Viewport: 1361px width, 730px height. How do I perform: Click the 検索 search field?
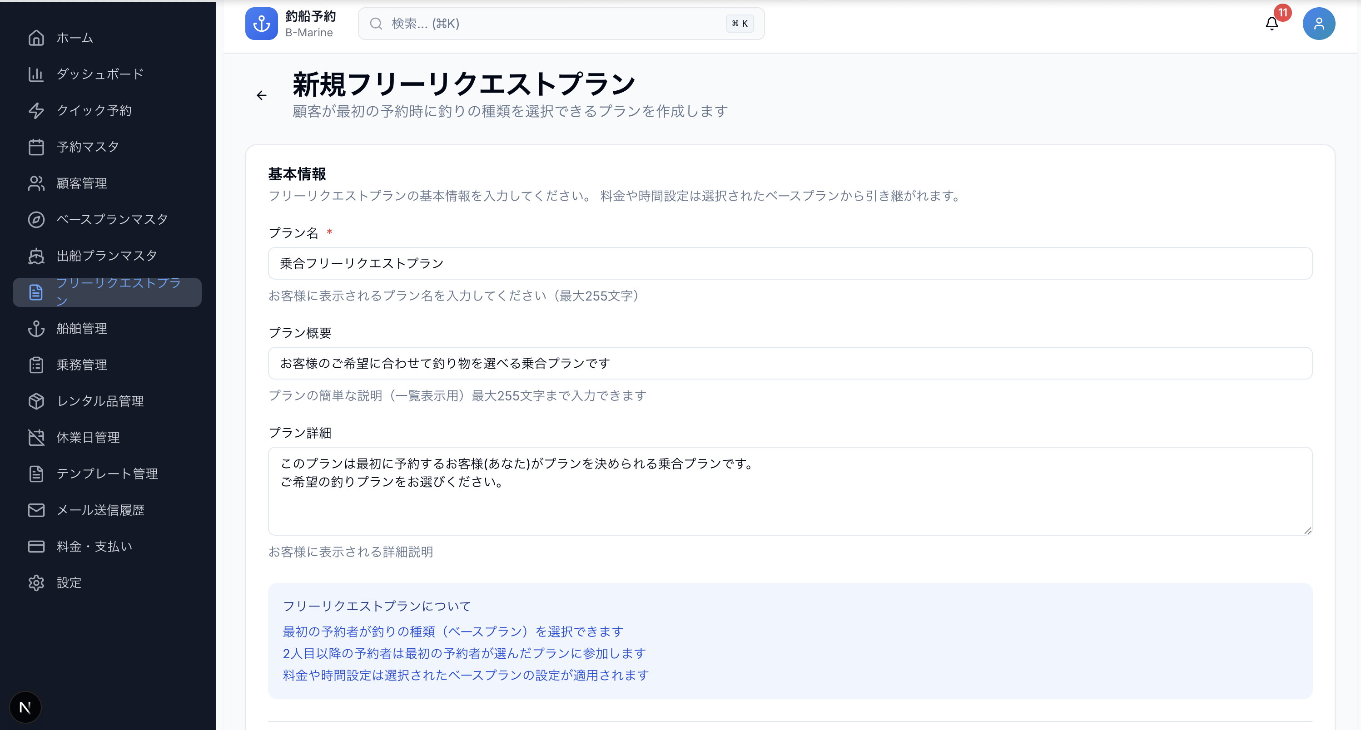click(555, 24)
